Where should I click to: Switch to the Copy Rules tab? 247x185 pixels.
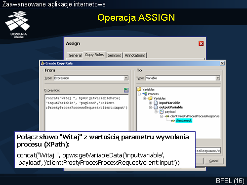(x=94, y=55)
